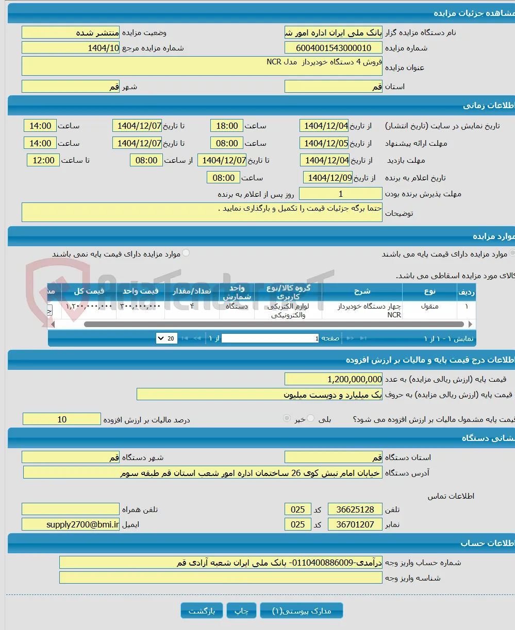This screenshot has height=630, width=515.
Task: Click the 'قیمت کل' column header
Action: pyautogui.click(x=89, y=292)
